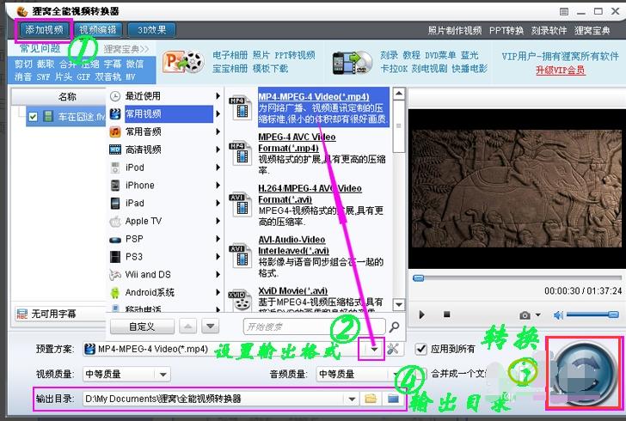Image resolution: width=626 pixels, height=421 pixels.
Task: Open snapshot options dropdown arrow
Action: pyautogui.click(x=537, y=314)
